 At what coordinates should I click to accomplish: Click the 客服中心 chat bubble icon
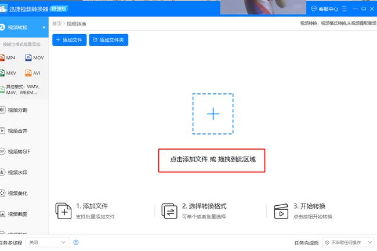click(314, 9)
